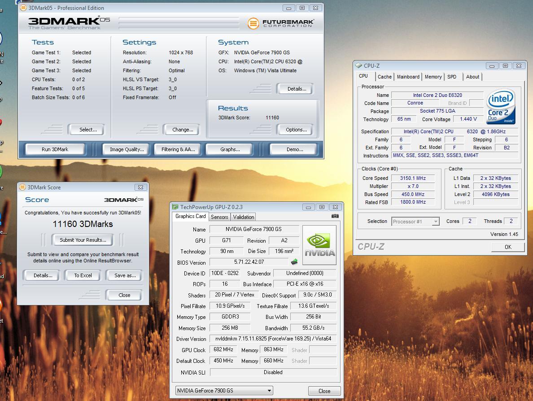Open the About tab in CPU-Z
This screenshot has width=533, height=401.
coord(472,77)
